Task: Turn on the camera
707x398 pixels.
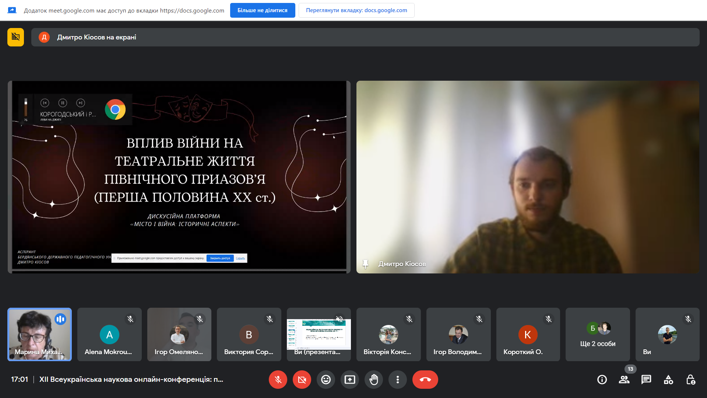Action: [302, 380]
